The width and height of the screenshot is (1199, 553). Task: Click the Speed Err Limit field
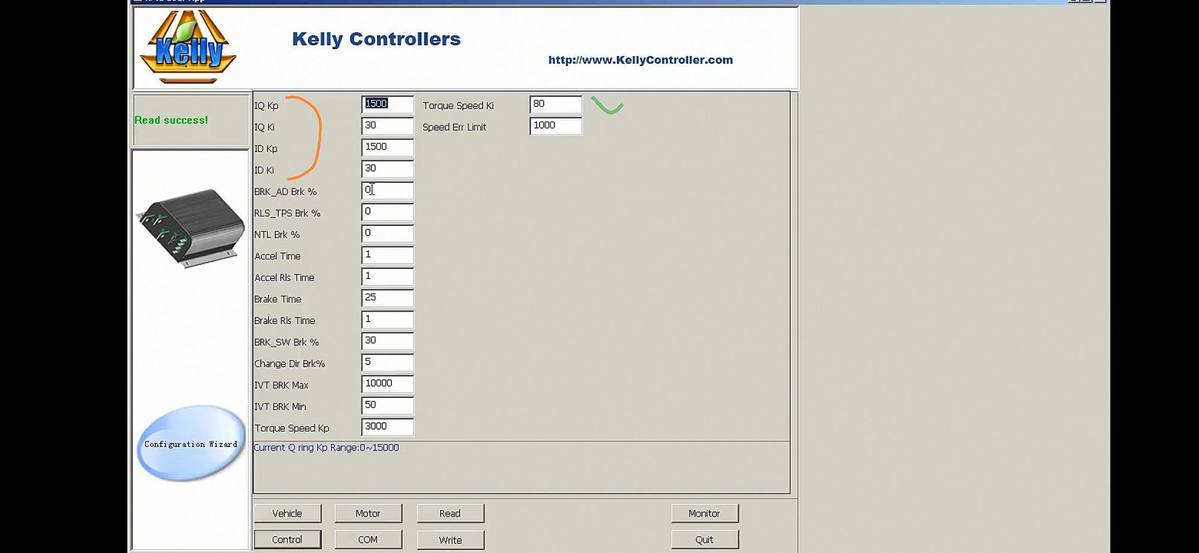tap(556, 126)
